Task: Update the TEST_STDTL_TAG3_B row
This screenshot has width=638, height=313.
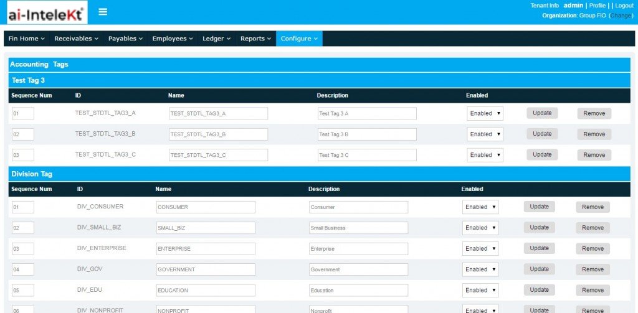Action: (x=542, y=134)
